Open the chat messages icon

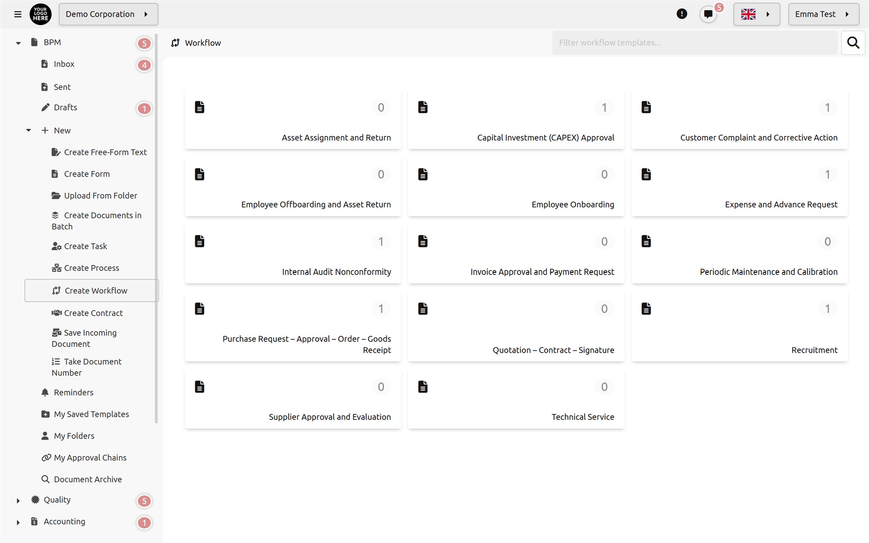(x=708, y=14)
